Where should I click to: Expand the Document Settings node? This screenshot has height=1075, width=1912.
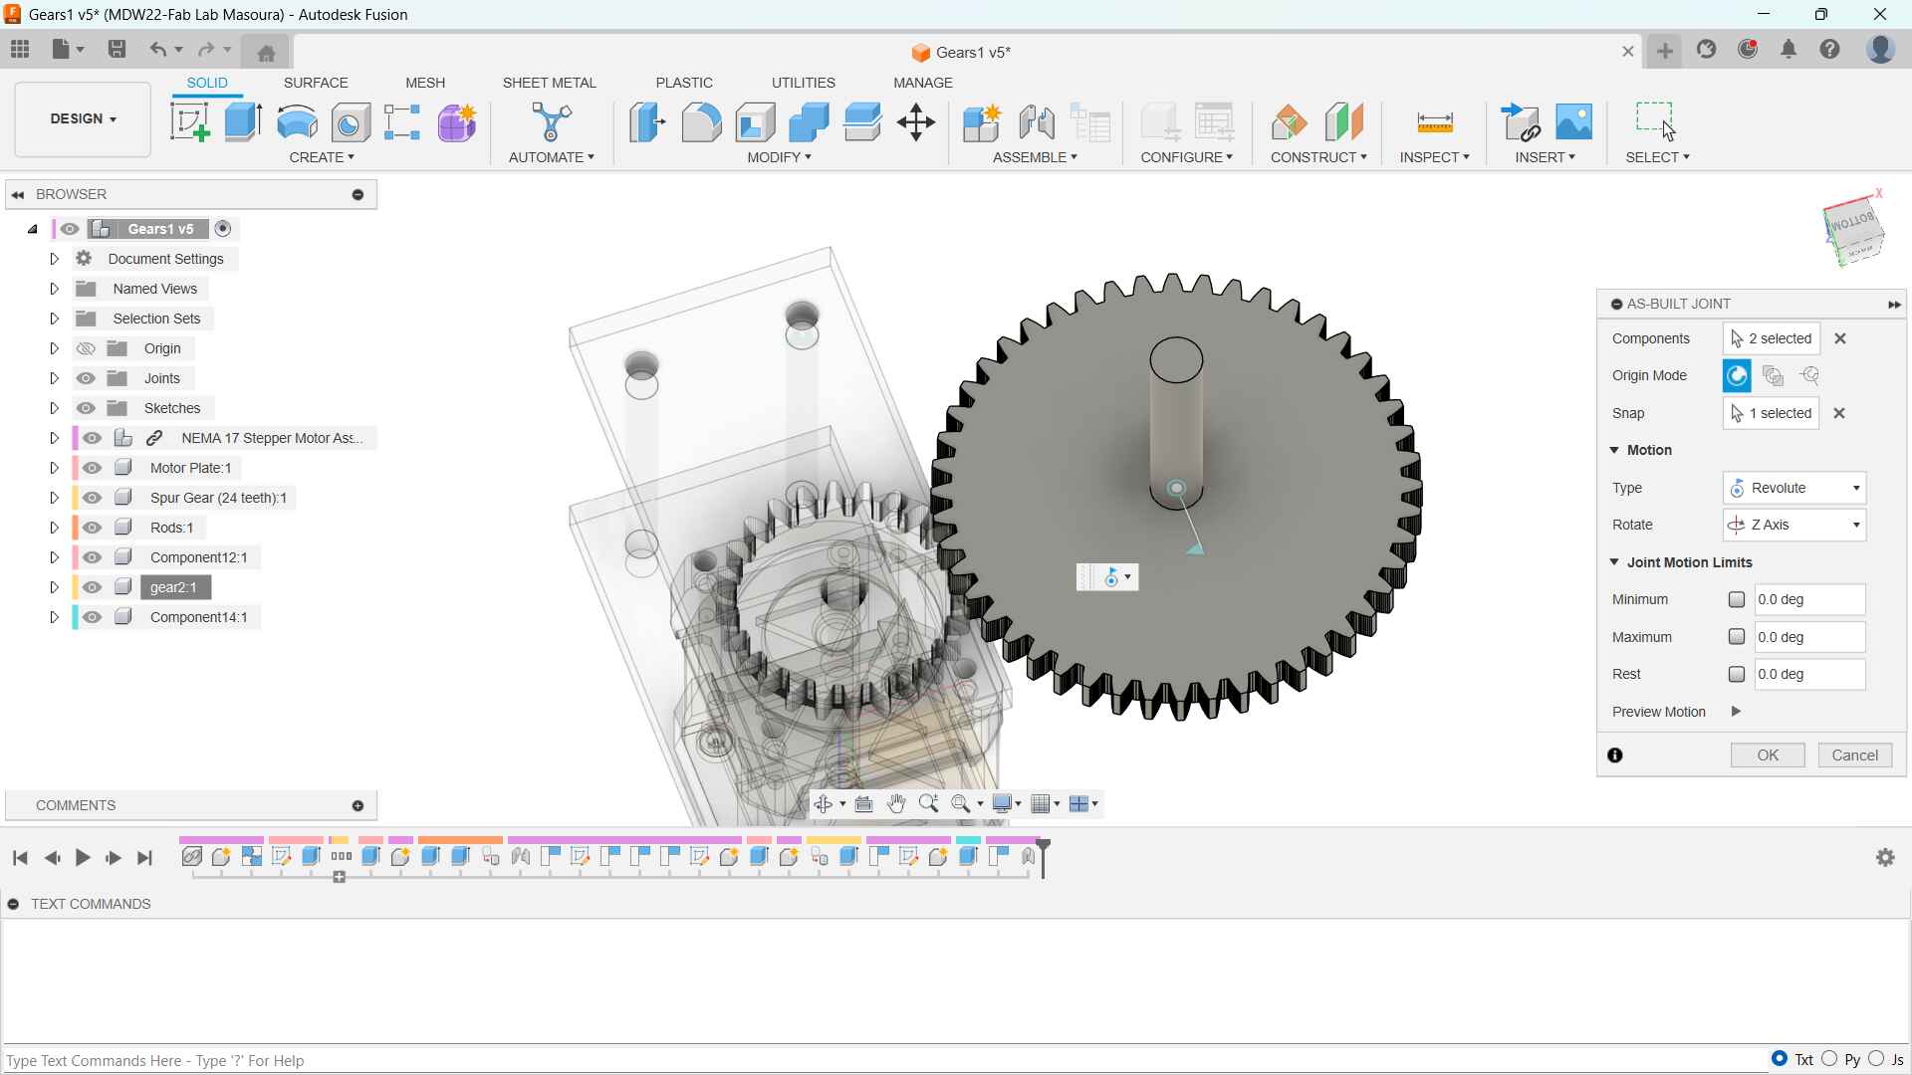(54, 259)
